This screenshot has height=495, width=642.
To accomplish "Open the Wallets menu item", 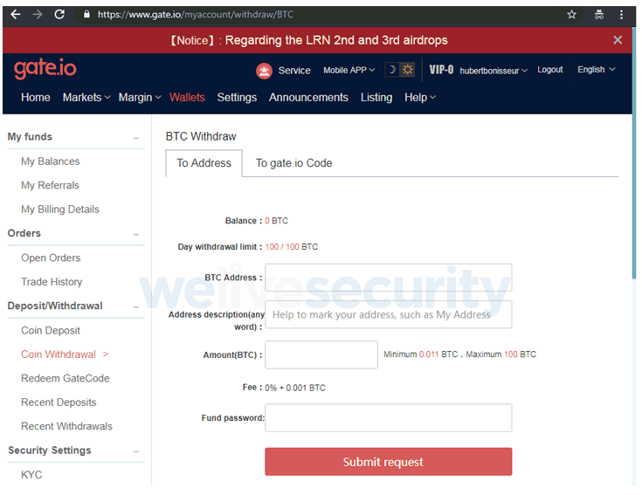I will tap(187, 98).
